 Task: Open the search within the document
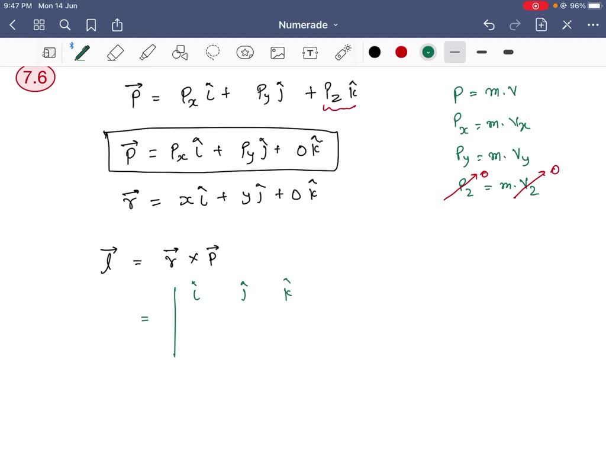pos(65,25)
